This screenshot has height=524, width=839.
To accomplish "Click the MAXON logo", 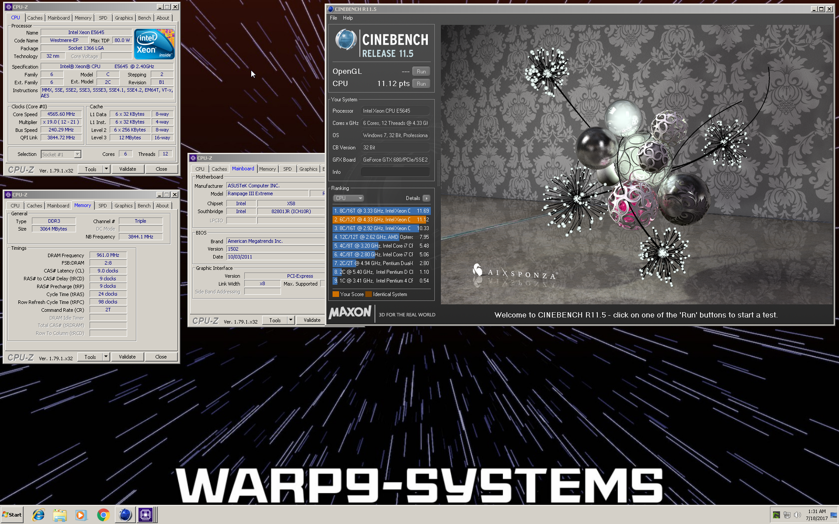I will [x=350, y=313].
